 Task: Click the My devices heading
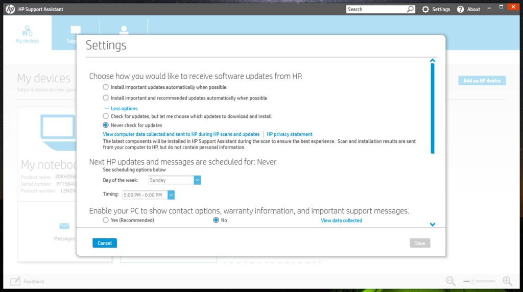coord(44,78)
